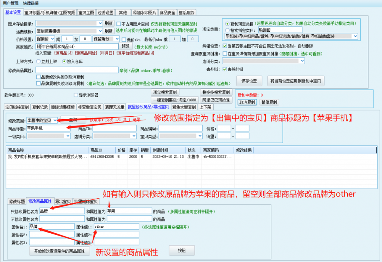
Task: Expand the 孕妇装 category dropdown
Action: click(x=356, y=36)
